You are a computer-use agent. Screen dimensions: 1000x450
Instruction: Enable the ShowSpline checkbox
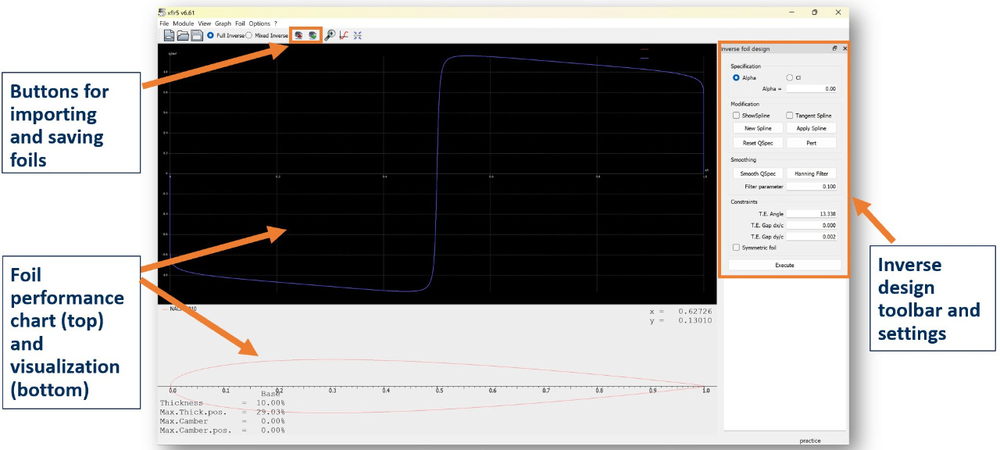(736, 116)
